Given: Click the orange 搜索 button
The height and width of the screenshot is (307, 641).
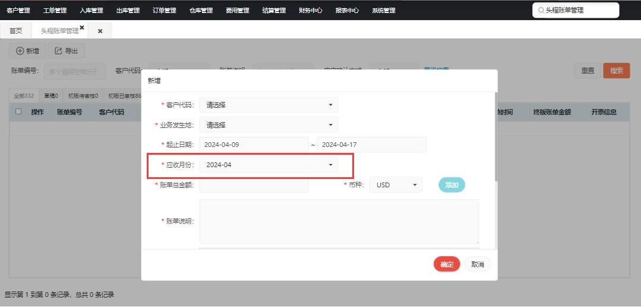Looking at the screenshot, I should click(x=617, y=71).
